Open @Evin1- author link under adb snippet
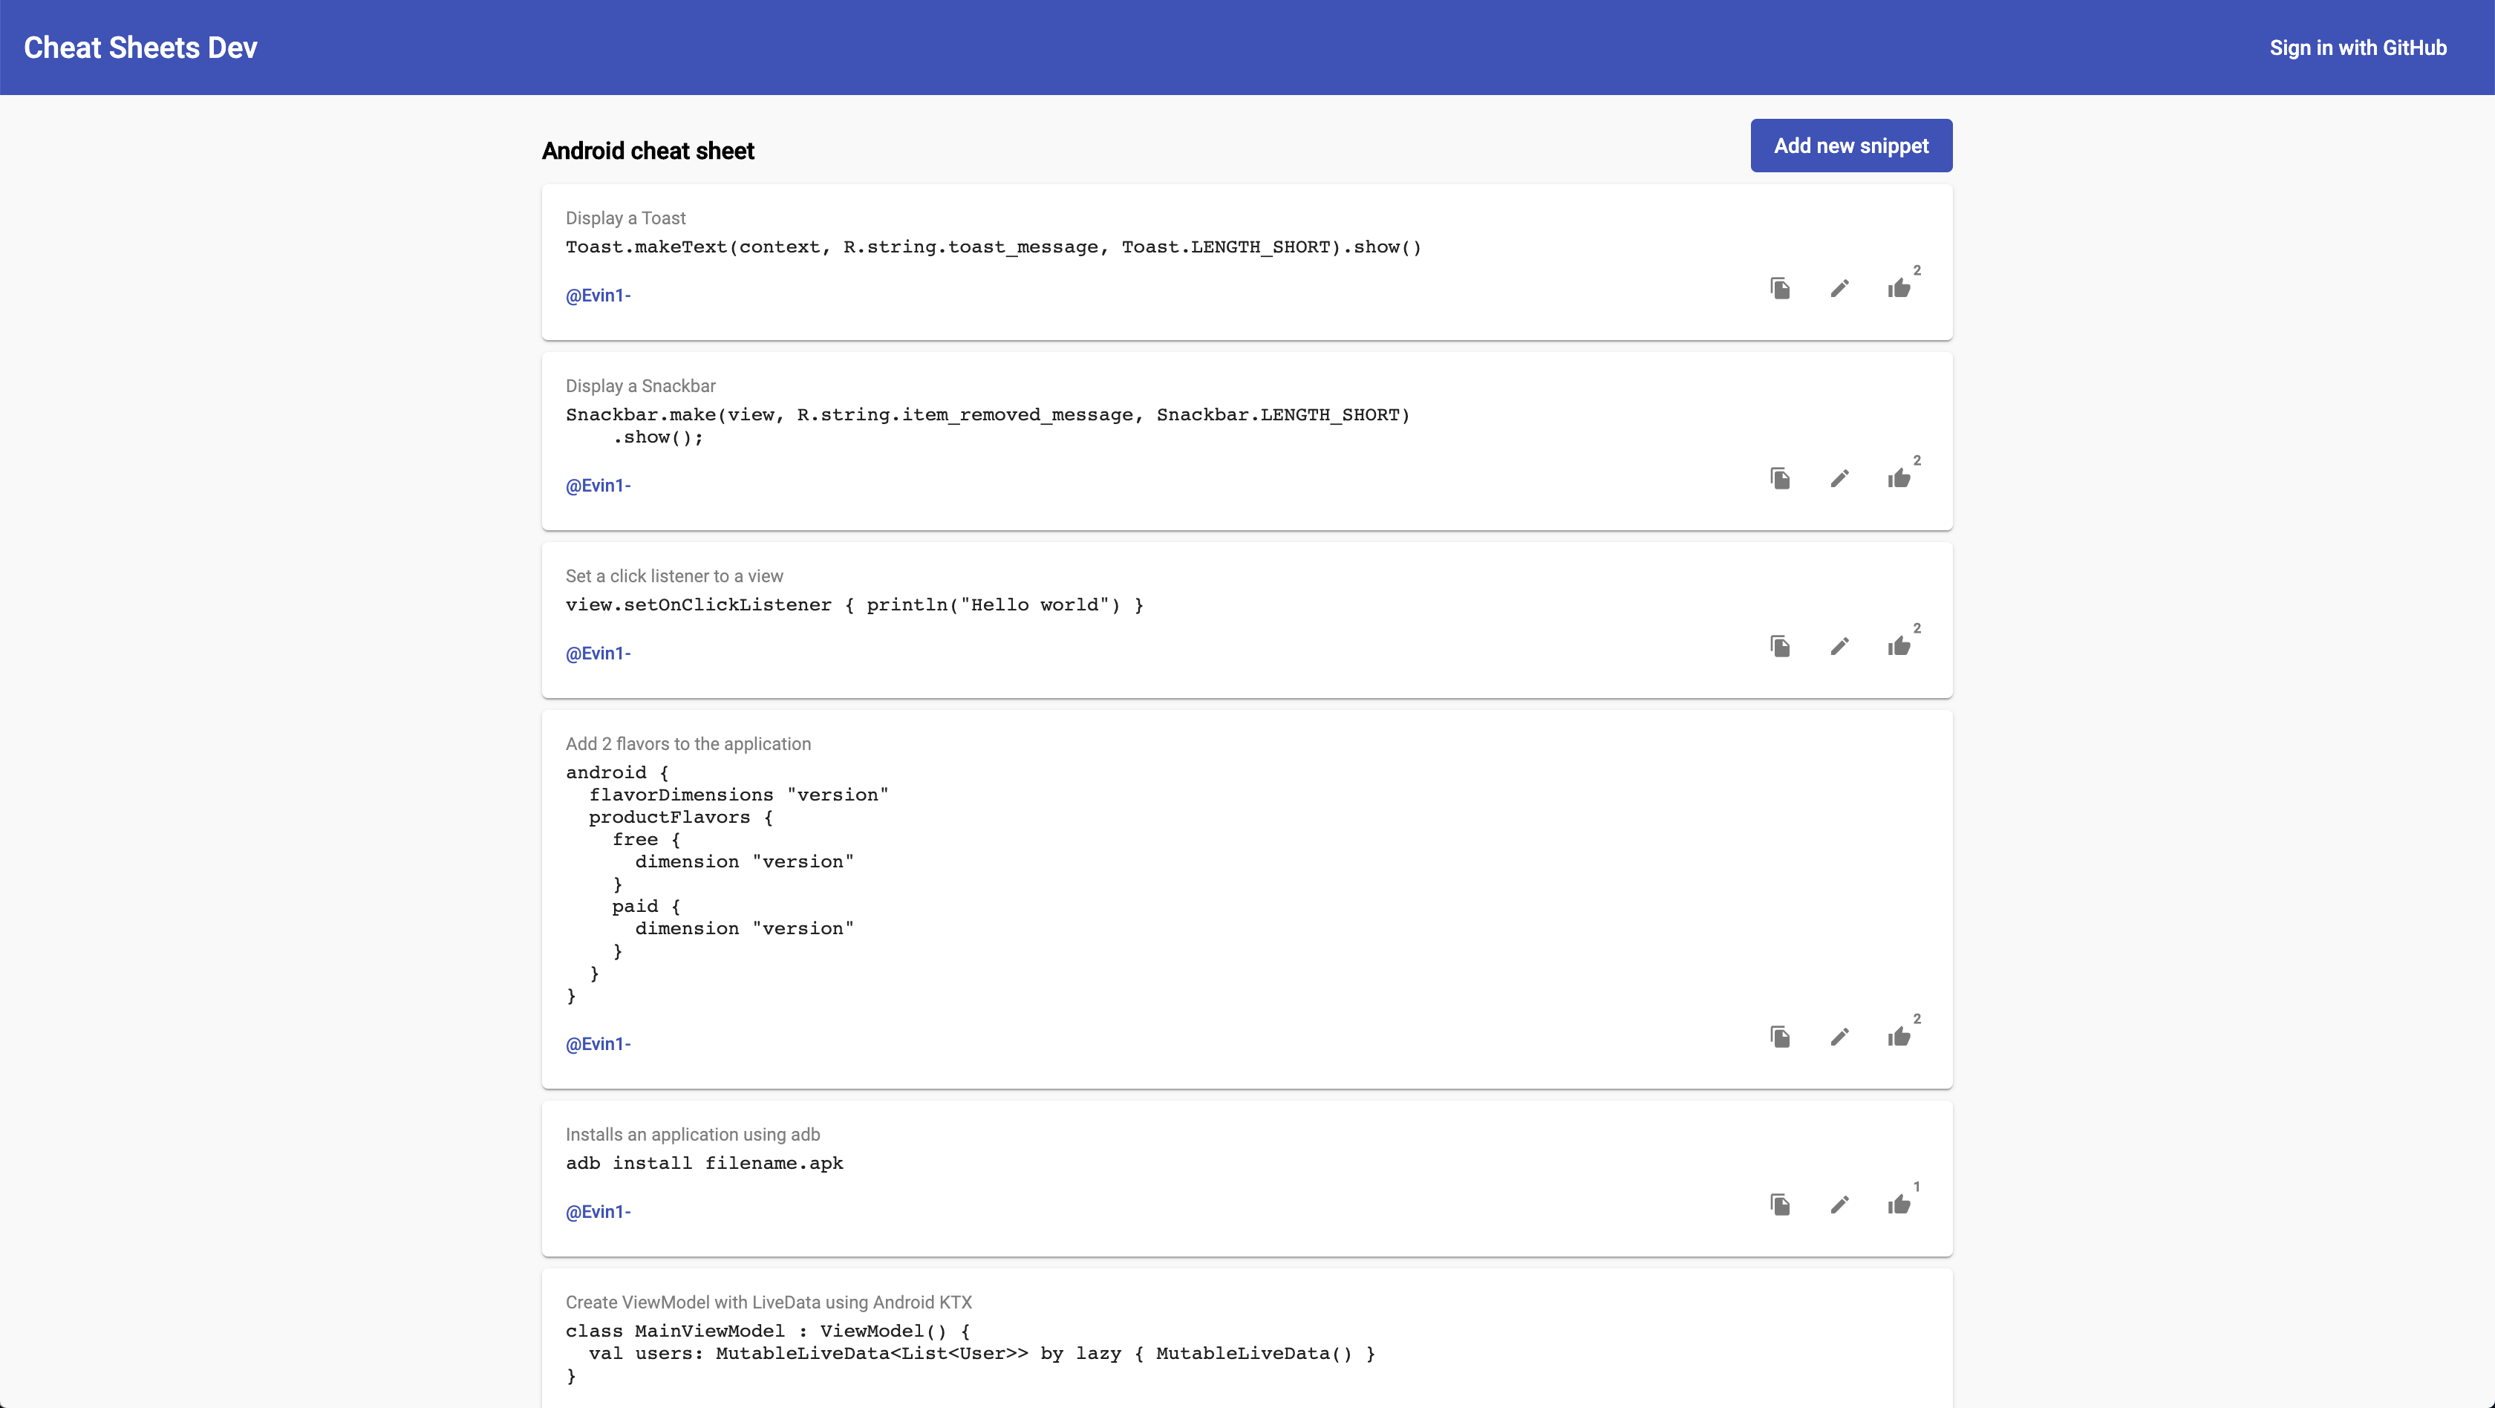 pyautogui.click(x=598, y=1211)
